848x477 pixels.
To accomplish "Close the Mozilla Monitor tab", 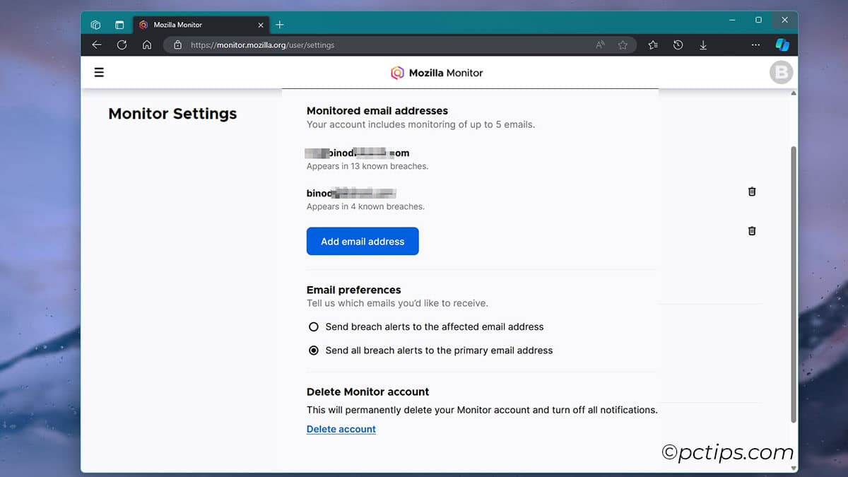I will [x=260, y=25].
